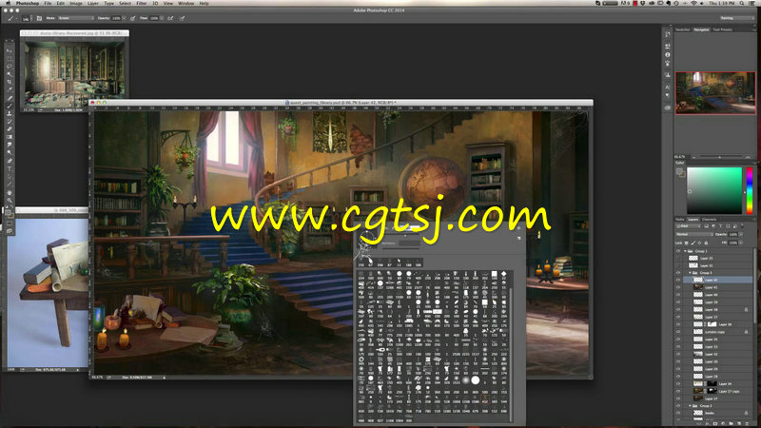Select the Type tool

click(x=10, y=169)
